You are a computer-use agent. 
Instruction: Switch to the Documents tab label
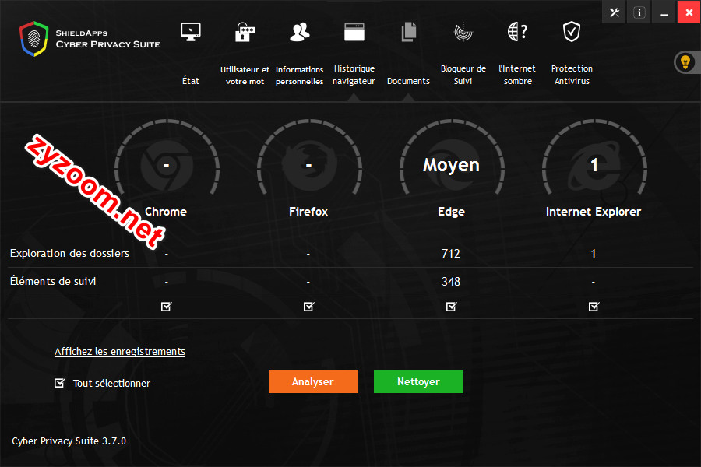pyautogui.click(x=409, y=81)
